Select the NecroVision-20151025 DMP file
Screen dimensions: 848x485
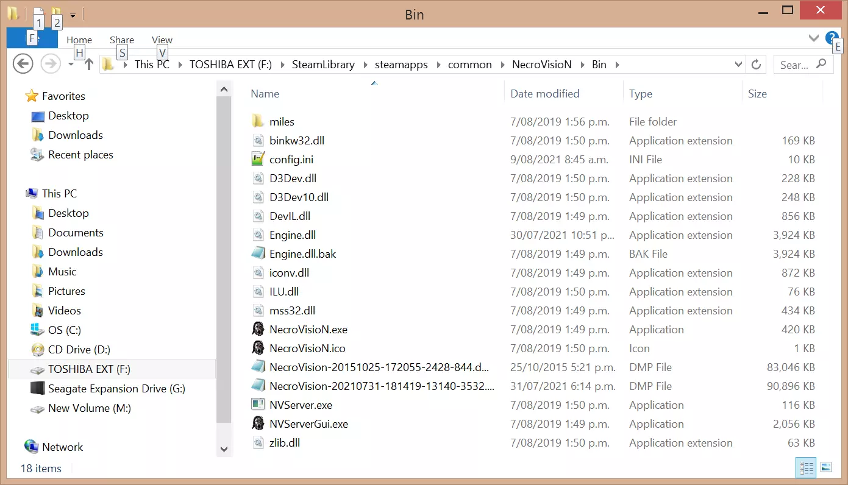(379, 367)
